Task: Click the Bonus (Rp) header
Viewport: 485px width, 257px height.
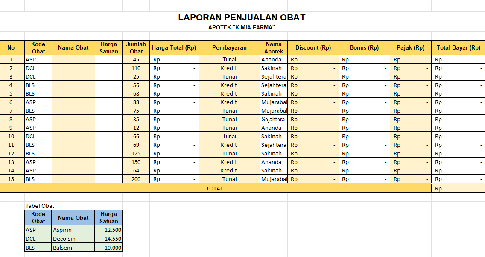Action: [364, 48]
